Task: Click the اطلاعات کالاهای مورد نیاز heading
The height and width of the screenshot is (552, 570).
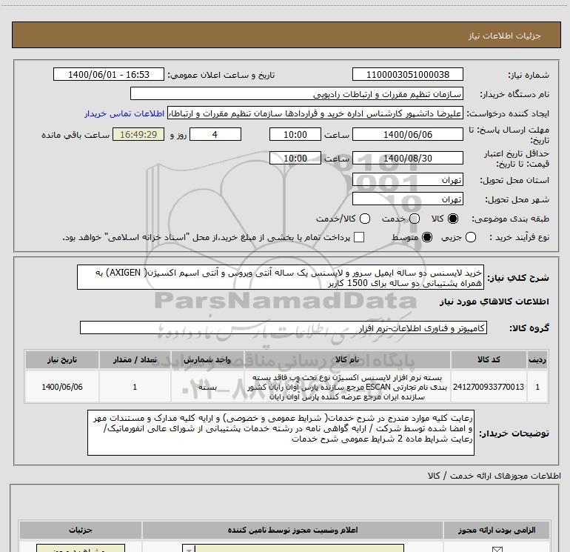Action: (494, 302)
